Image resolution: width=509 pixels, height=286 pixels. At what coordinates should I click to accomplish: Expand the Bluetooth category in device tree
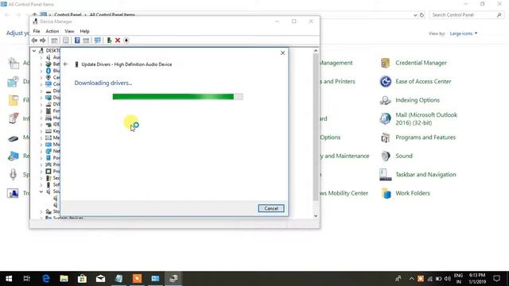coord(41,71)
